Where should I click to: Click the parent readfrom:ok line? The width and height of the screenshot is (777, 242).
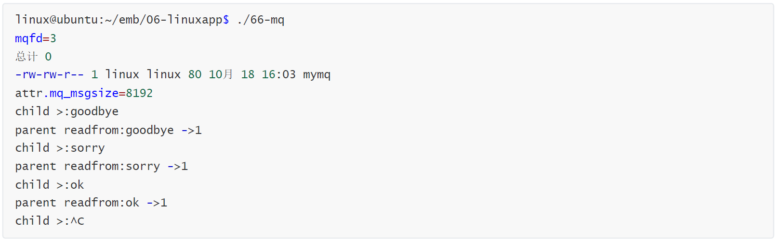tap(91, 203)
